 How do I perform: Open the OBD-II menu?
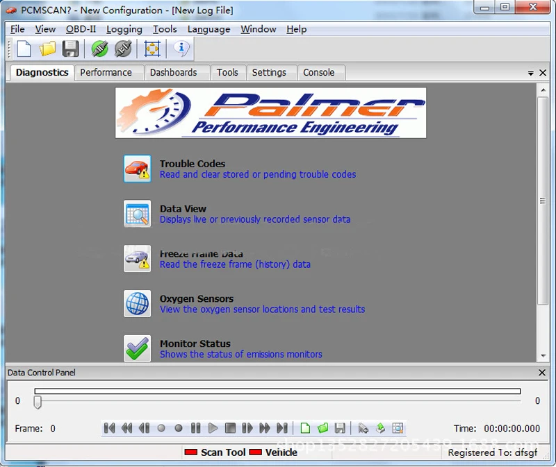[81, 29]
